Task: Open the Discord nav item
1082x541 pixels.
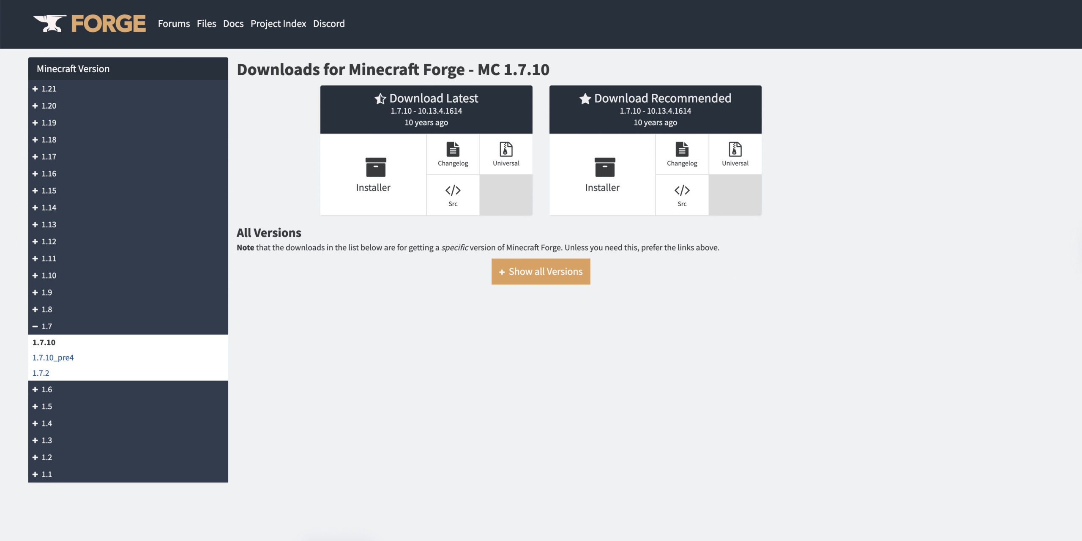Action: coord(329,24)
